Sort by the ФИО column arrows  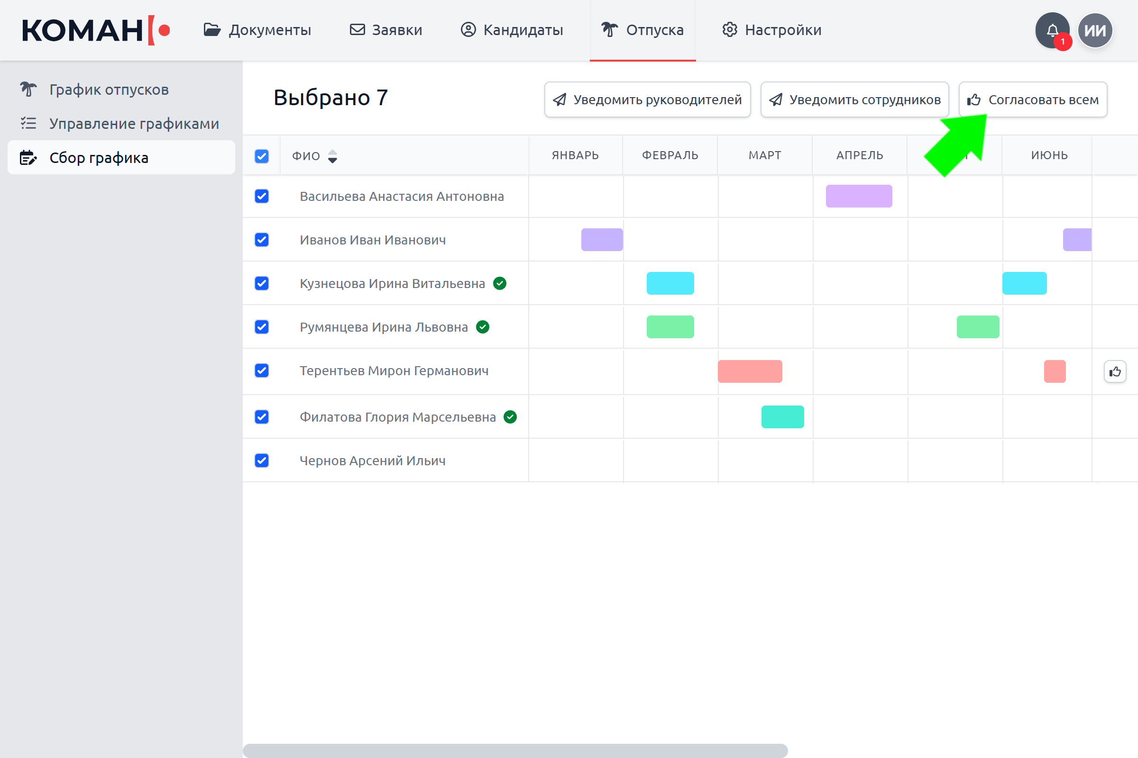[x=332, y=156]
